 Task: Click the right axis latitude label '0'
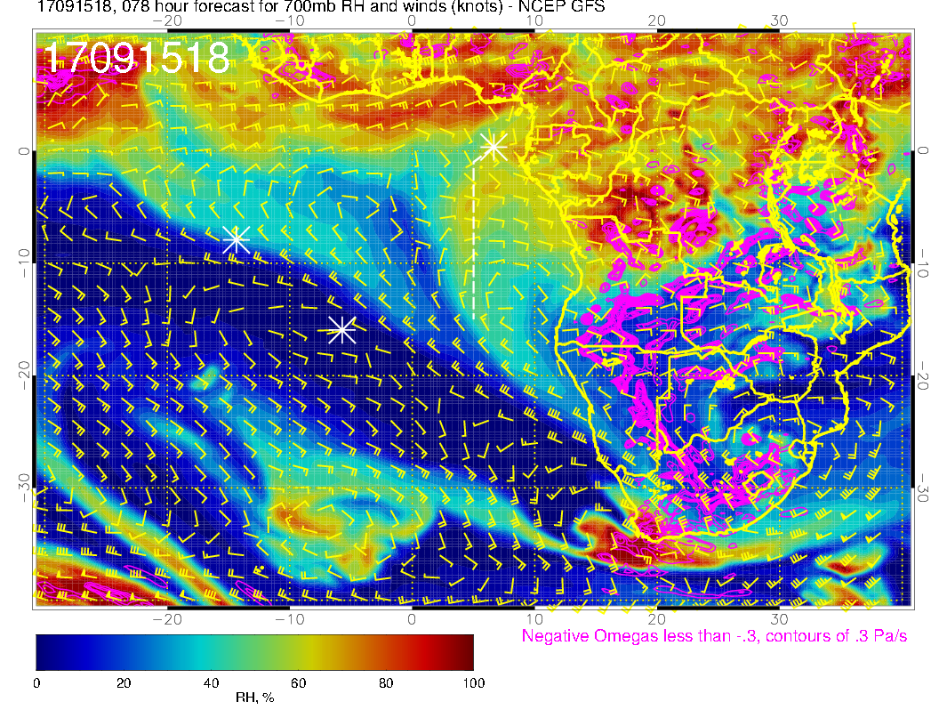point(923,151)
